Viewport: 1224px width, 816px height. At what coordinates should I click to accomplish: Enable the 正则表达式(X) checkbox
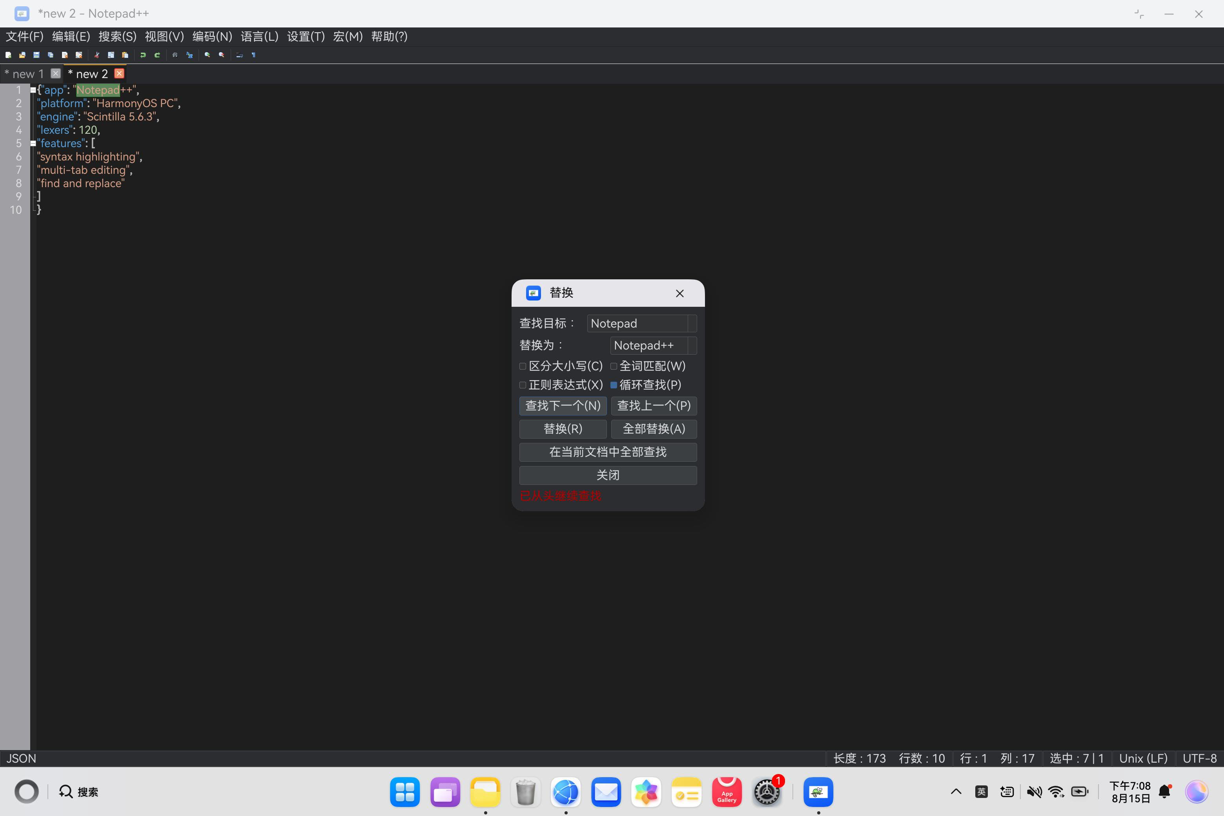pos(523,385)
